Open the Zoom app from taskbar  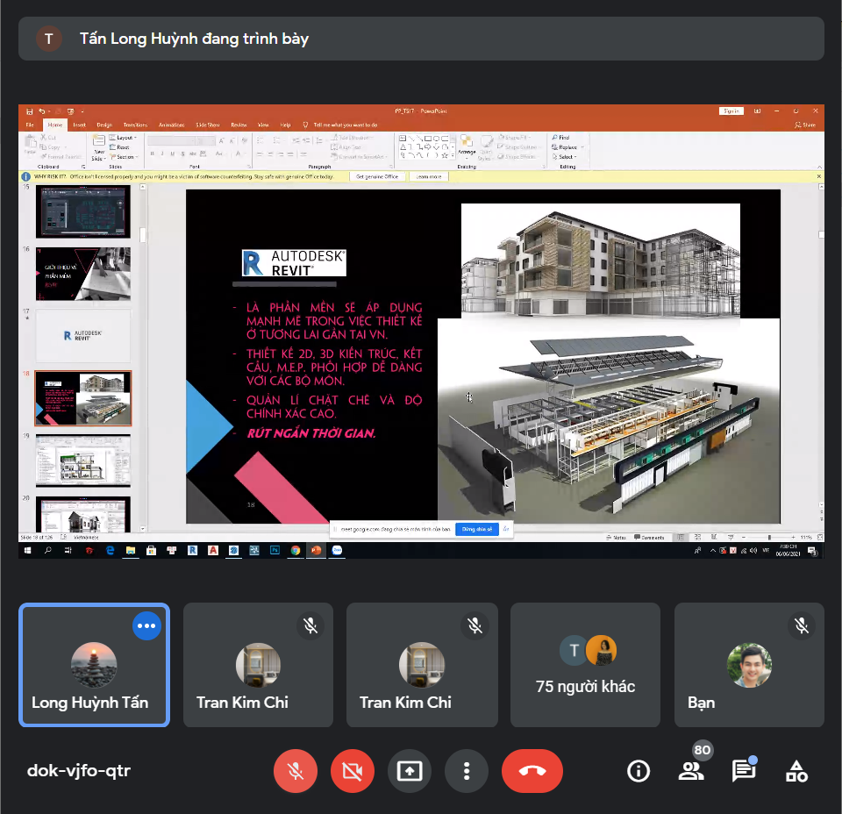click(337, 550)
